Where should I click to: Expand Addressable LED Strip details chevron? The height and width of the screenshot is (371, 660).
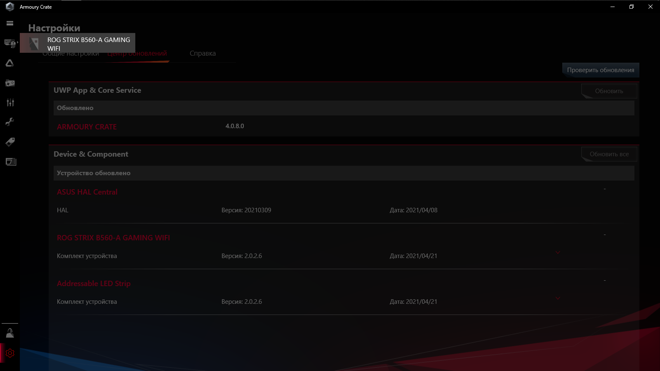click(x=558, y=298)
